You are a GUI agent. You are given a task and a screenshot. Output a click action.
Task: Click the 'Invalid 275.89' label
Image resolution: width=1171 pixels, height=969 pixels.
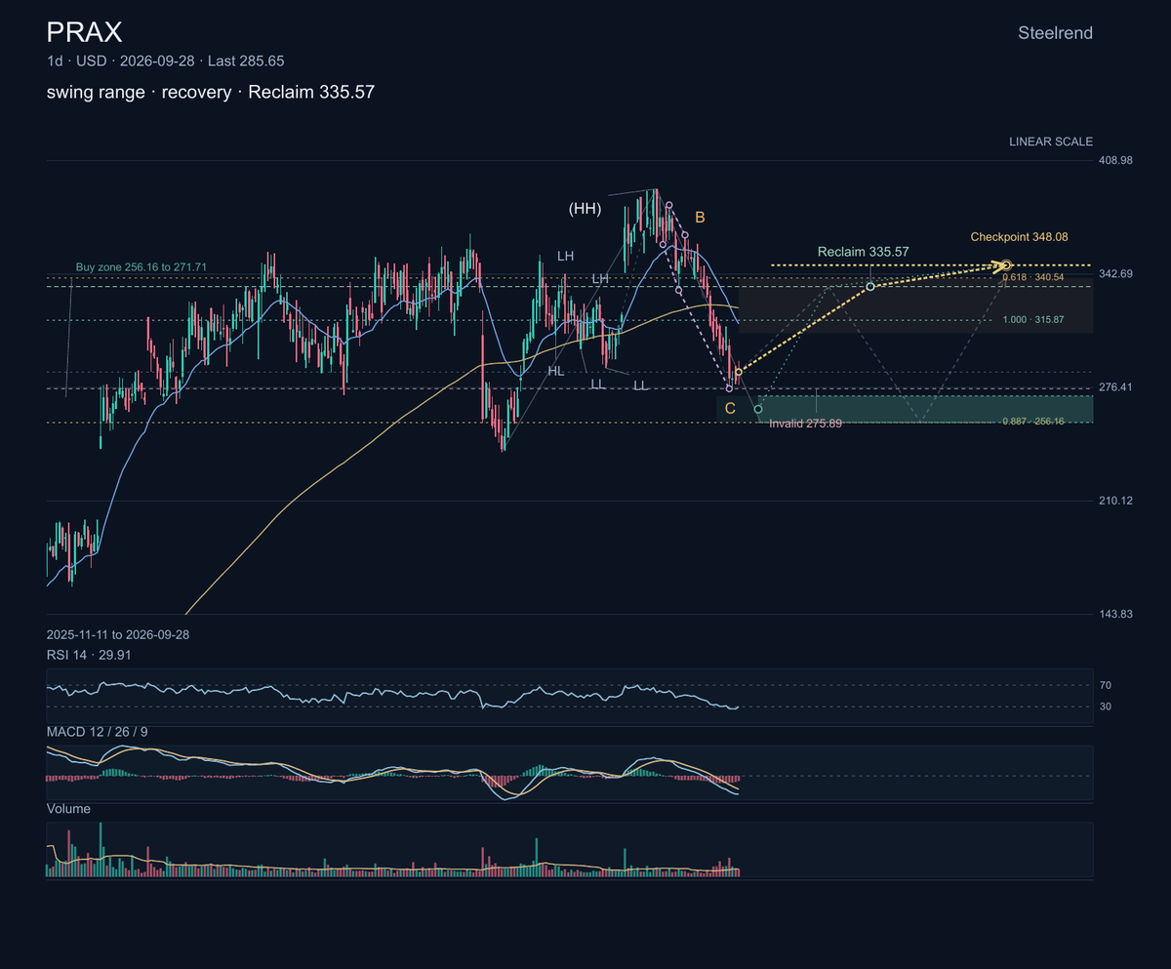(x=805, y=424)
